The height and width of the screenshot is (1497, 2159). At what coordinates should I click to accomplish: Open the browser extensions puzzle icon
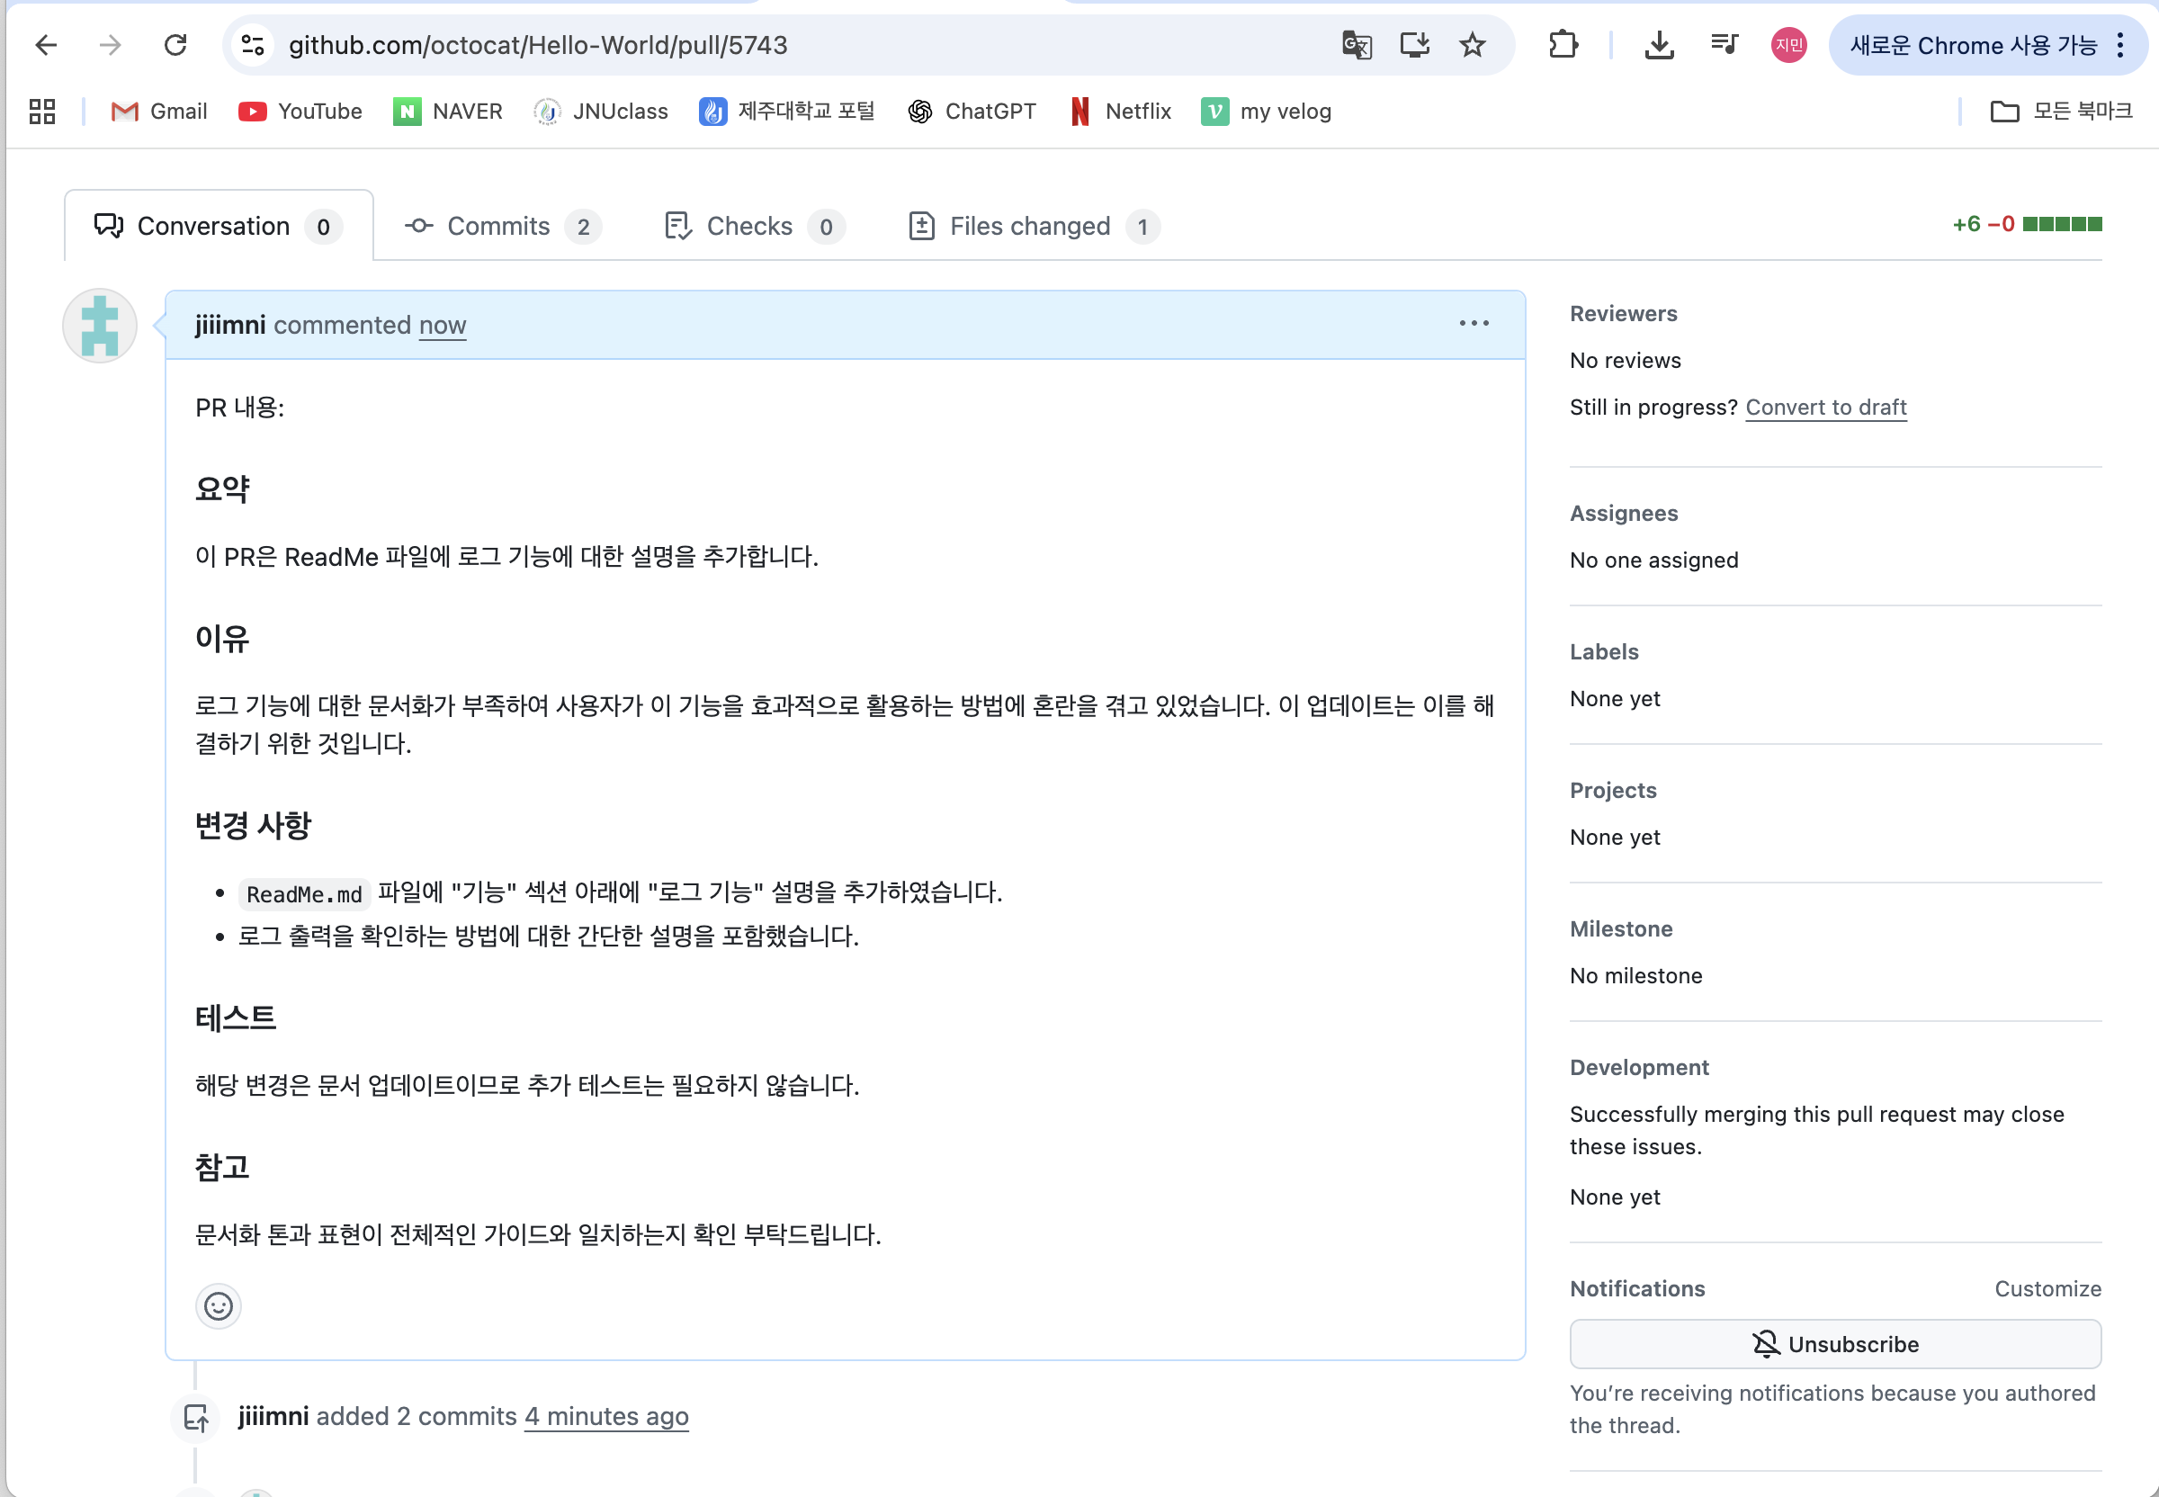tap(1563, 45)
